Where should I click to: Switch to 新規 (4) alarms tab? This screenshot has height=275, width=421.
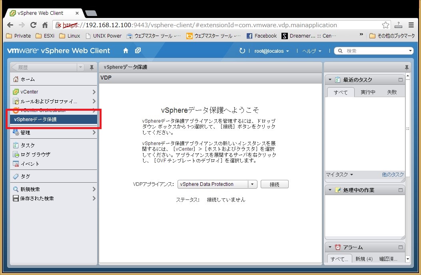(x=364, y=259)
